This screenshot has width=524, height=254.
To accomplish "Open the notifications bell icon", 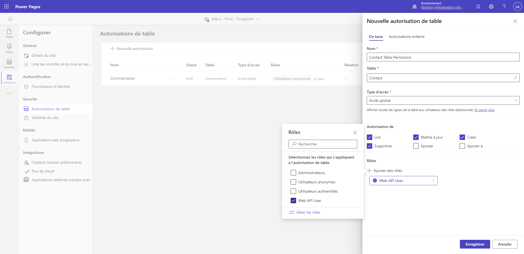I will coord(478,7).
